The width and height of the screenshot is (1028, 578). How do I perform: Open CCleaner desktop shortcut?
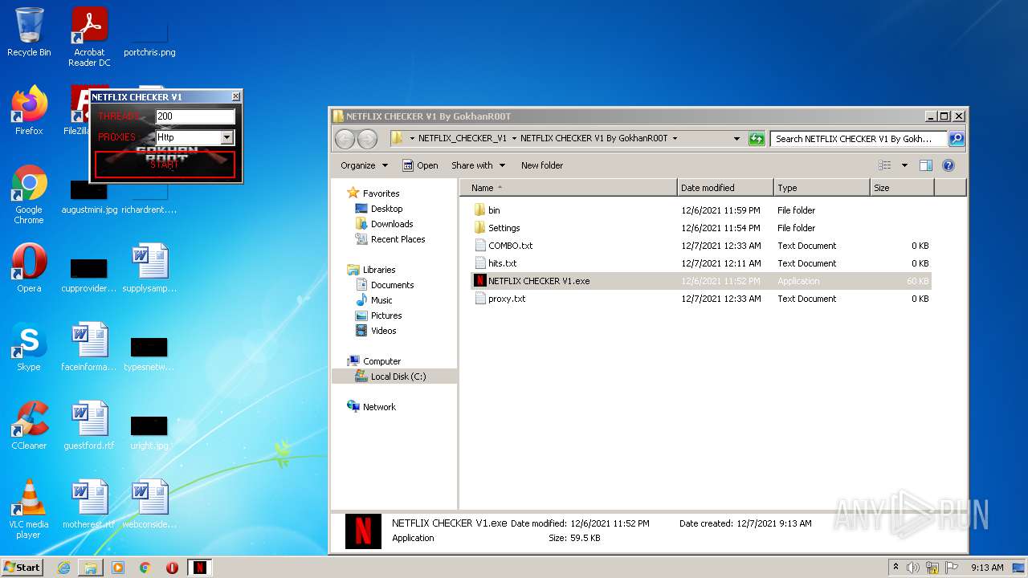click(x=29, y=425)
